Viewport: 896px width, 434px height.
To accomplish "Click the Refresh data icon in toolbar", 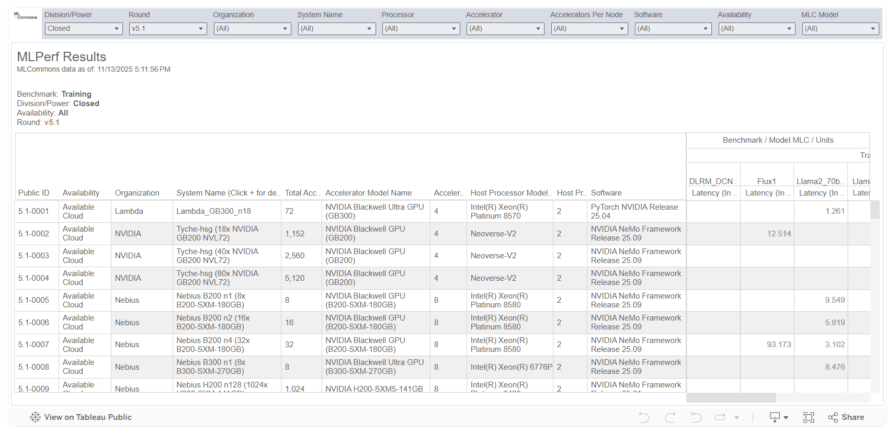I will [x=720, y=417].
